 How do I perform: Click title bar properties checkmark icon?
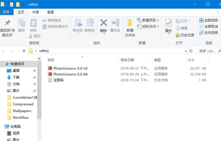tap(11, 5)
